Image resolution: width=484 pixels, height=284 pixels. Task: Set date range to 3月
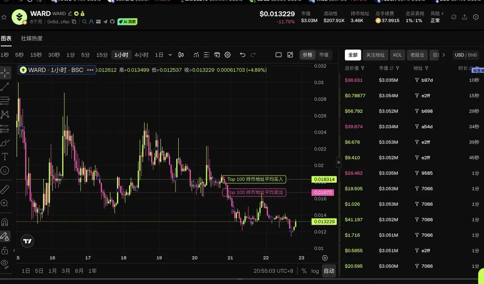[66, 271]
